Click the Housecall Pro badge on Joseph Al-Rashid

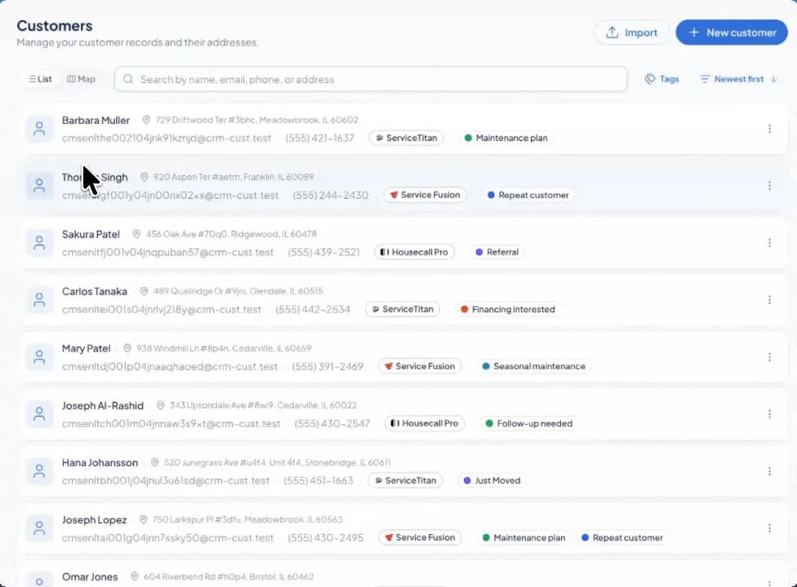[425, 423]
